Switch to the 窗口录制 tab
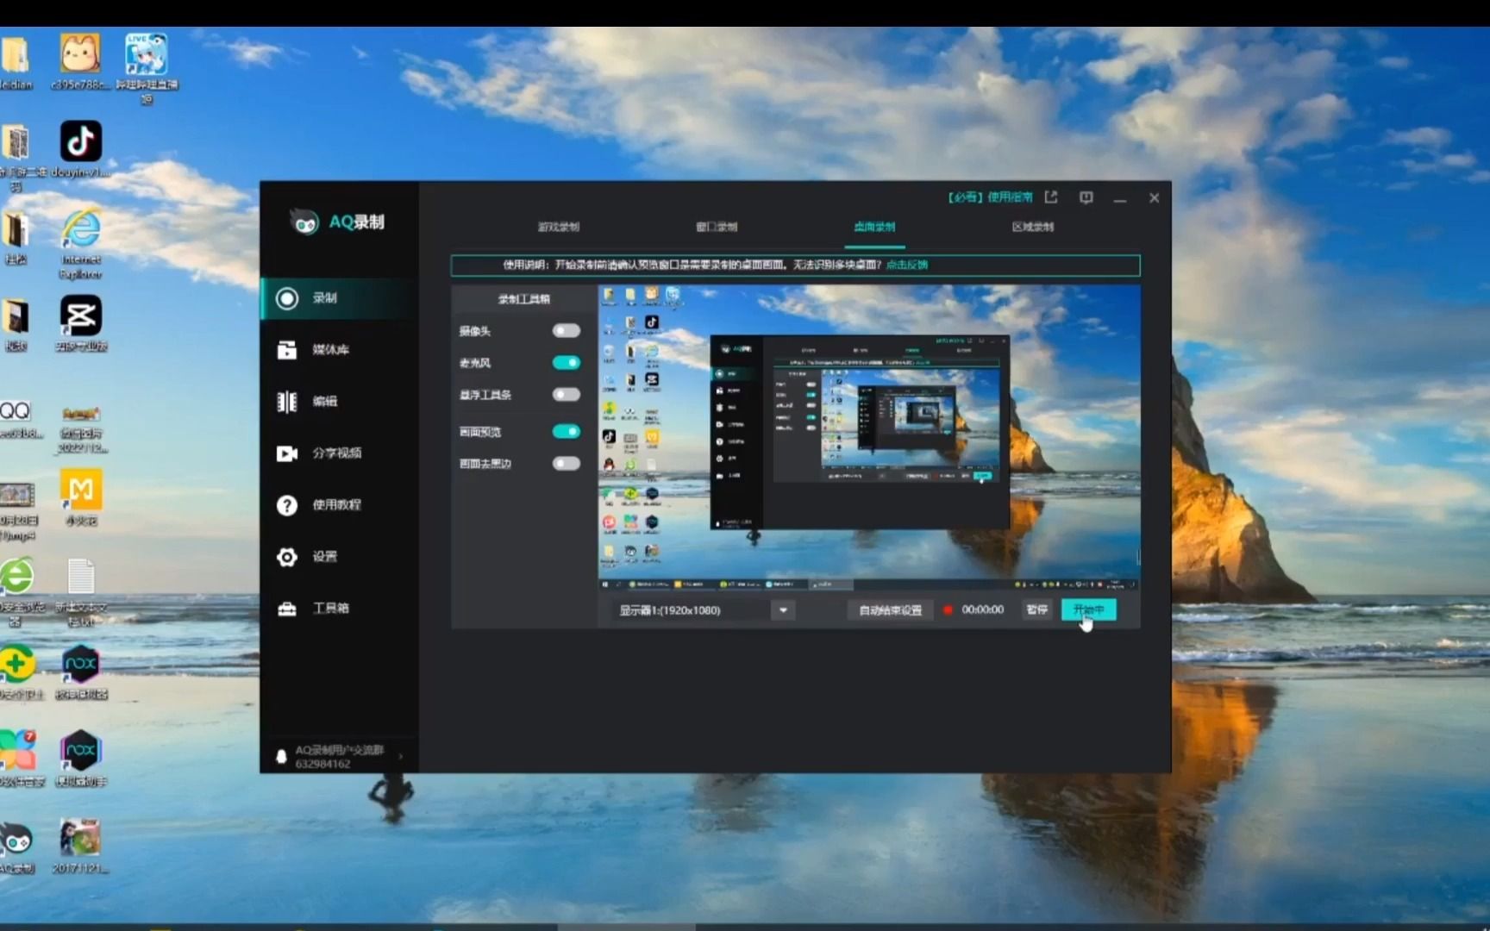This screenshot has height=931, width=1490. click(717, 228)
